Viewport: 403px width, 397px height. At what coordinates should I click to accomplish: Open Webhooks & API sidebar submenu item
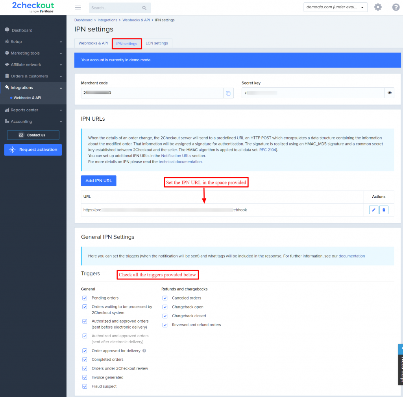(27, 98)
